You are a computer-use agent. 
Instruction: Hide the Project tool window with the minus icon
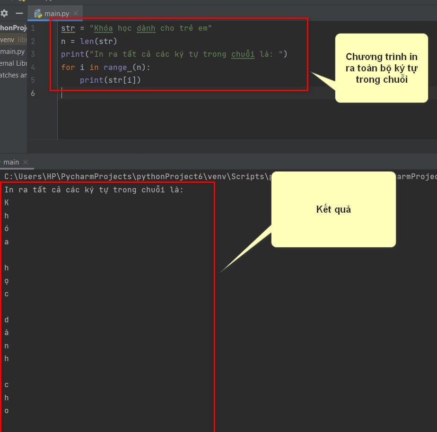(19, 13)
